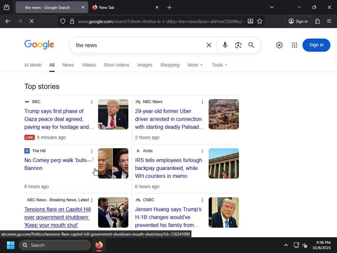This screenshot has height=253, width=337.
Task: Switch to AI Mode tab
Action: coord(33,65)
